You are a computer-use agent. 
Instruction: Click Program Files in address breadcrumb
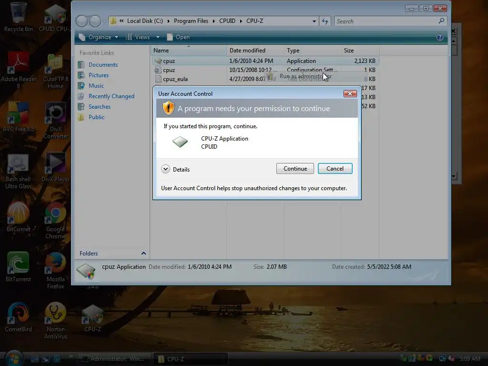(191, 21)
